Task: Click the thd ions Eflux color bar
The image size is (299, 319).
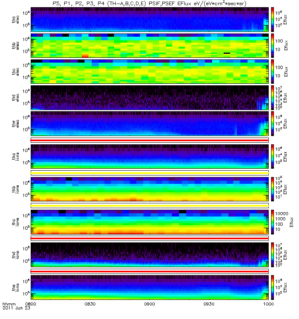Action: (x=272, y=255)
